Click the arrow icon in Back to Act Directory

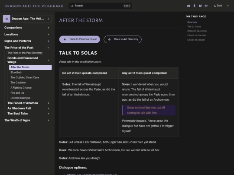[x=109, y=39]
